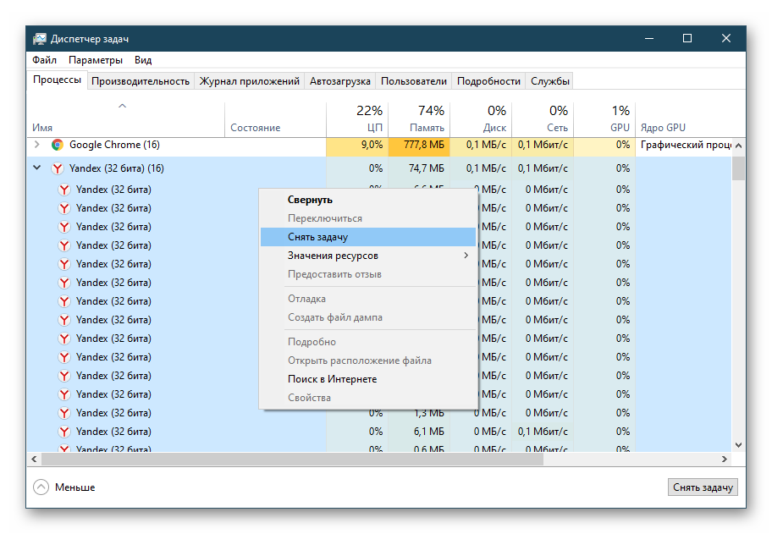
Task: Switch to the Производительность tab
Action: [x=141, y=81]
